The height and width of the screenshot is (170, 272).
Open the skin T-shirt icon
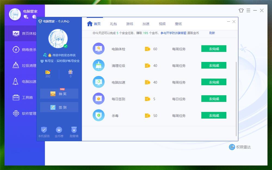(x=241, y=10)
